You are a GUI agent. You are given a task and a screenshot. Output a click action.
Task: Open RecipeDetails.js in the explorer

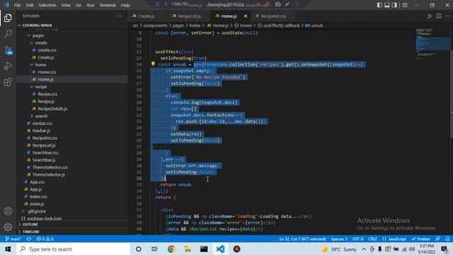pyautogui.click(x=52, y=108)
